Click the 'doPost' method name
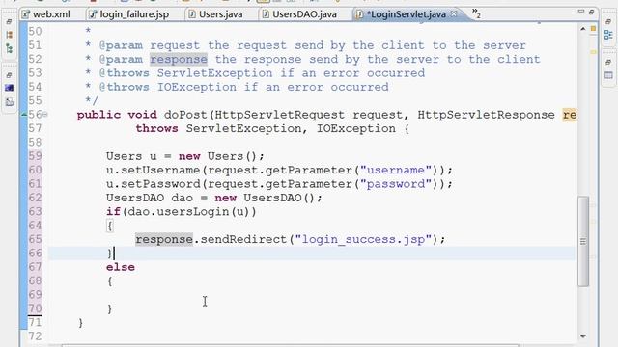 point(185,115)
